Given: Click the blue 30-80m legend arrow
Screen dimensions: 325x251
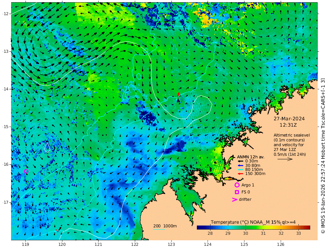Looking at the screenshot, I should (x=240, y=165).
